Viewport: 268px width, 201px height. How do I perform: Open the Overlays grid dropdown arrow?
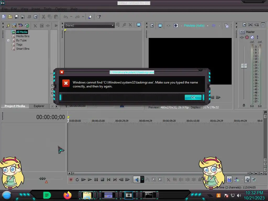[x=219, y=26]
